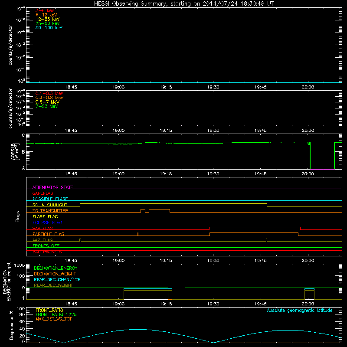Select the 1000 tick label on decimation plot
Image resolution: width=347 pixels, height=347 pixels.
pos(20,265)
